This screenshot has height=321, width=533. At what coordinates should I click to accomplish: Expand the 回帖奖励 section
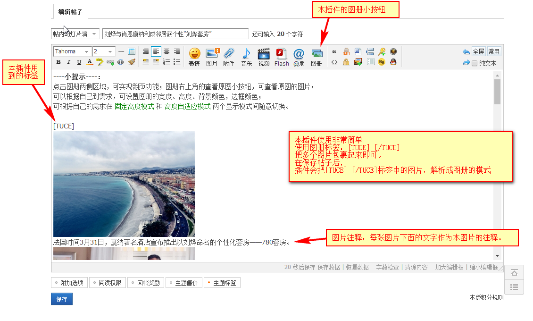pos(146,283)
